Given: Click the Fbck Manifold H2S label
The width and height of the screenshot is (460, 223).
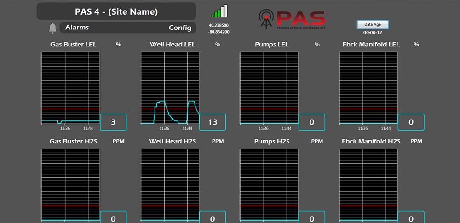Looking at the screenshot, I should (x=371, y=142).
